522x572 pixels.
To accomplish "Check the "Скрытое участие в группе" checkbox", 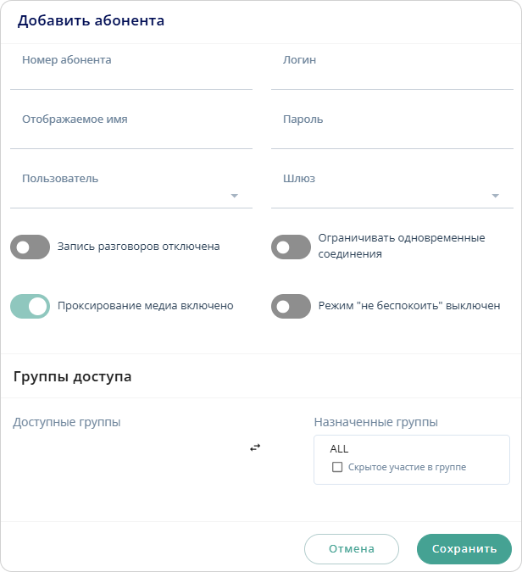I will coord(337,467).
